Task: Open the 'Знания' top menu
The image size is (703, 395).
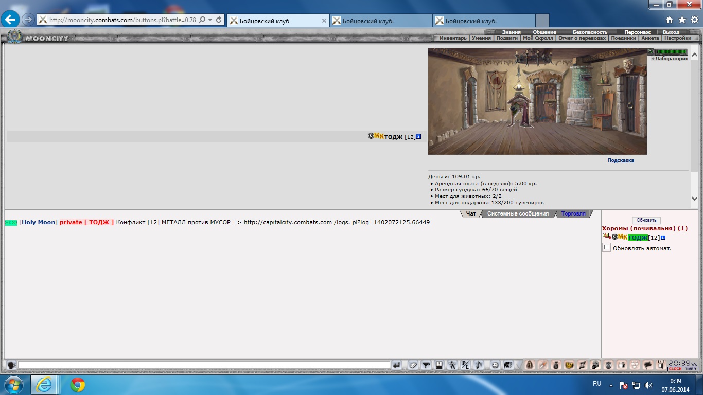Action: tap(512, 32)
